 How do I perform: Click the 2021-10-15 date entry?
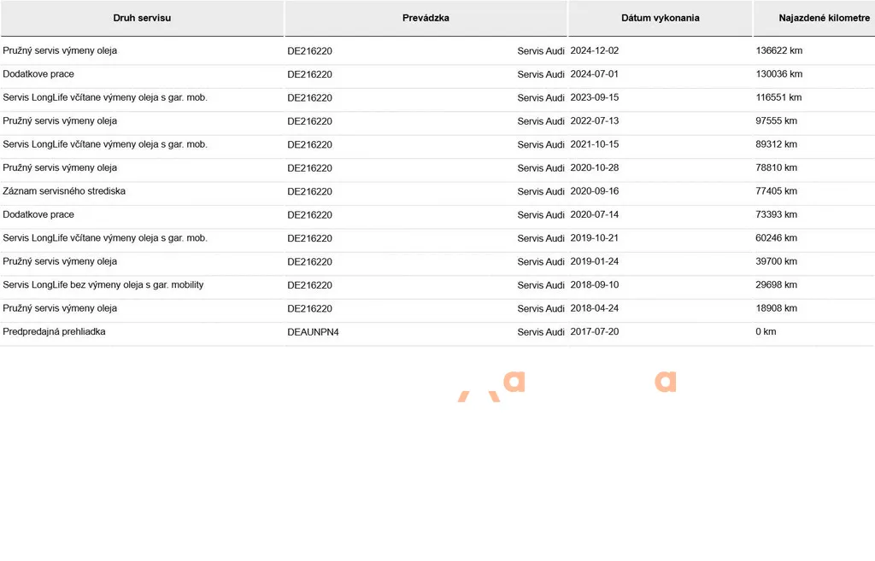tap(595, 143)
